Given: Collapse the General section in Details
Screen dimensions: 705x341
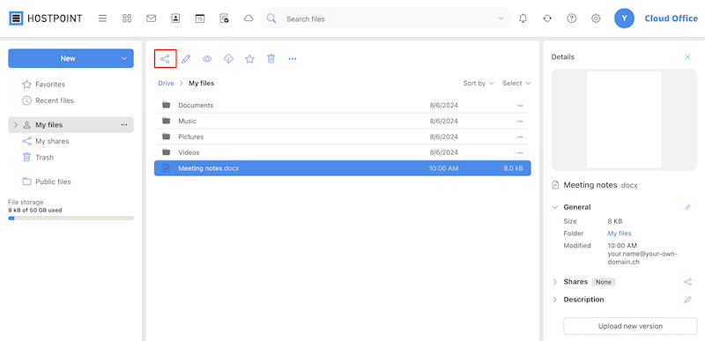Looking at the screenshot, I should click(x=555, y=207).
